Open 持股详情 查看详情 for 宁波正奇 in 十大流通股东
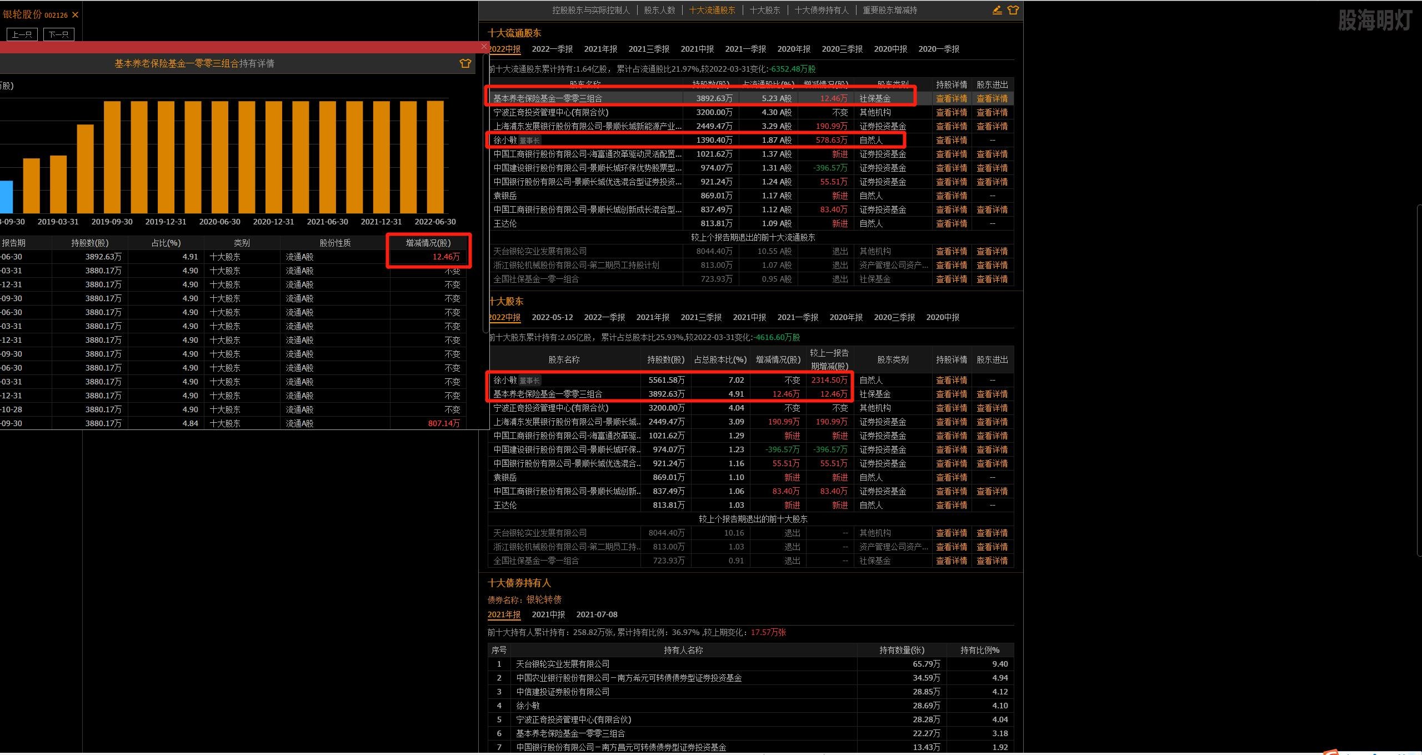Image resolution: width=1422 pixels, height=755 pixels. coord(952,112)
